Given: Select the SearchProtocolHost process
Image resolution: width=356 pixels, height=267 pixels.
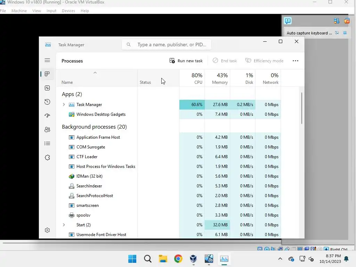Looking at the screenshot, I should 169,196.
